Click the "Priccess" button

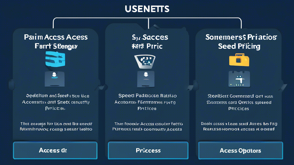point(148,150)
